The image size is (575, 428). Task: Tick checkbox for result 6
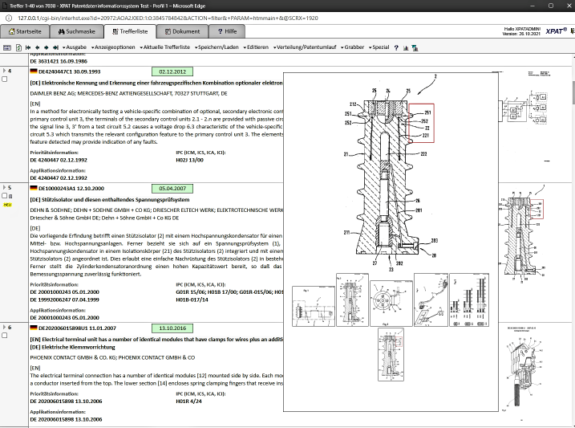(x=5, y=335)
